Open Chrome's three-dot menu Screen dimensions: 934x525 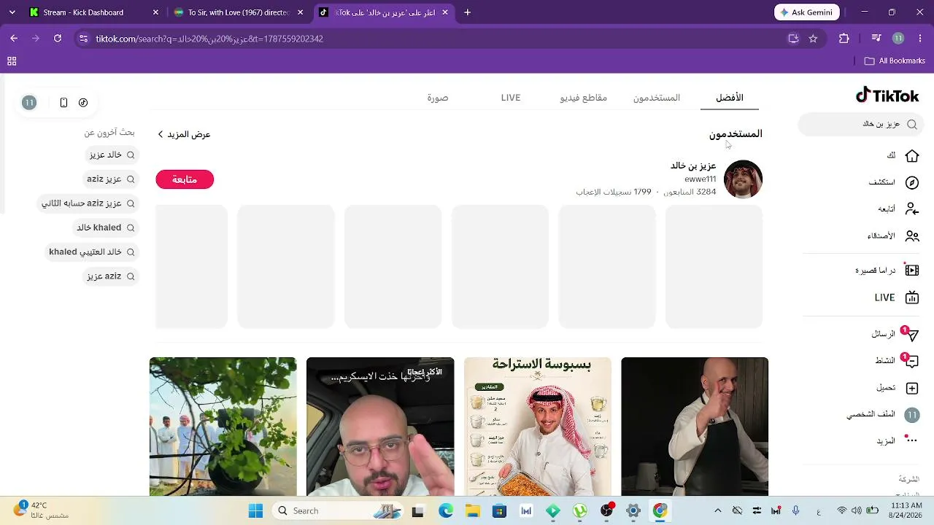pos(920,39)
